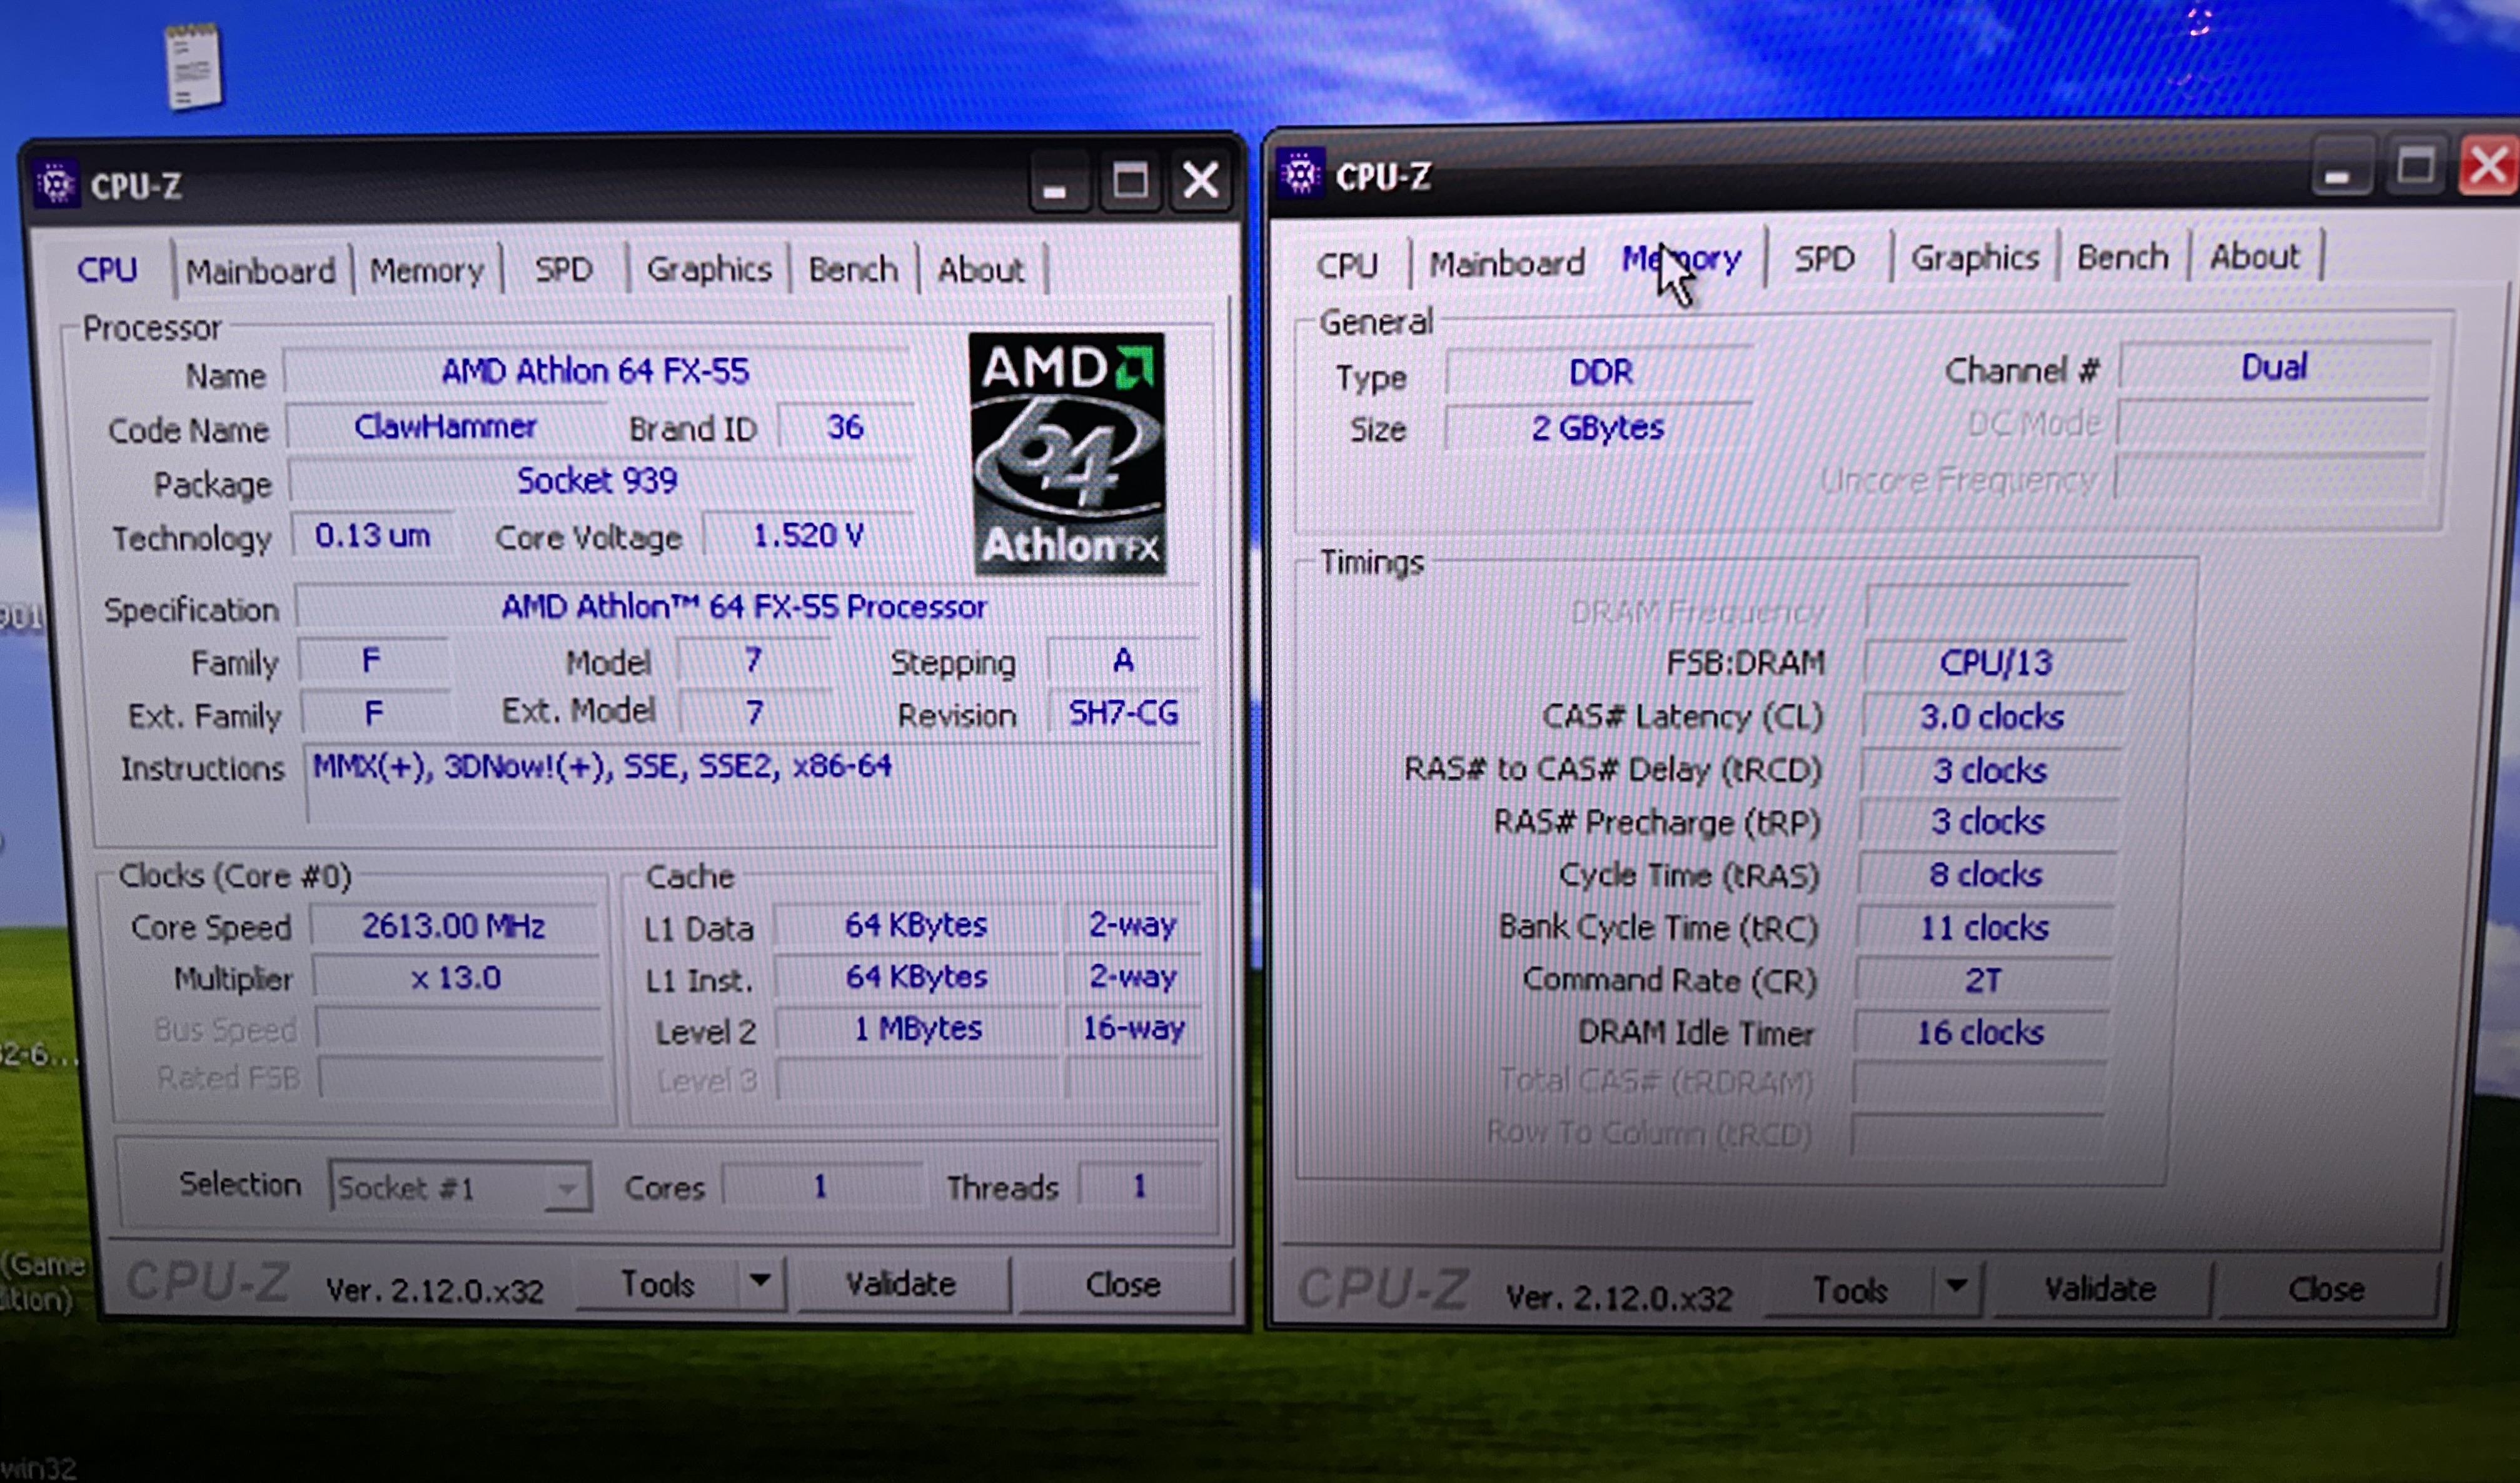Go to Bench tab in right window
This screenshot has height=1483, width=2520.
[x=2122, y=258]
